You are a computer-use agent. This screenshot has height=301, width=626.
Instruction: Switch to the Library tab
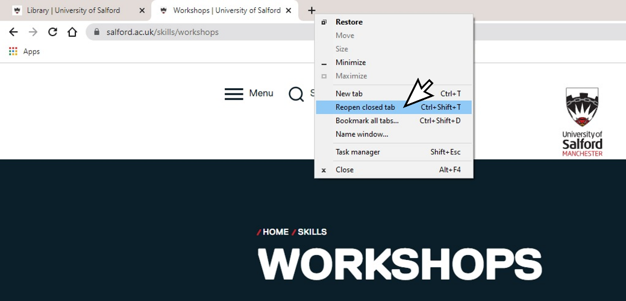coord(72,10)
